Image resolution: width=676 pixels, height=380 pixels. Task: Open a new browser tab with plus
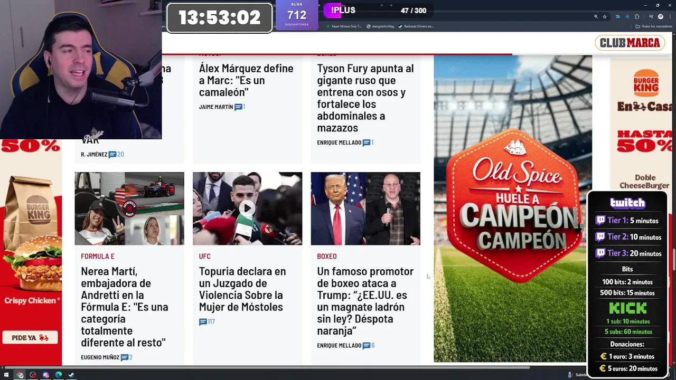coord(391,5)
